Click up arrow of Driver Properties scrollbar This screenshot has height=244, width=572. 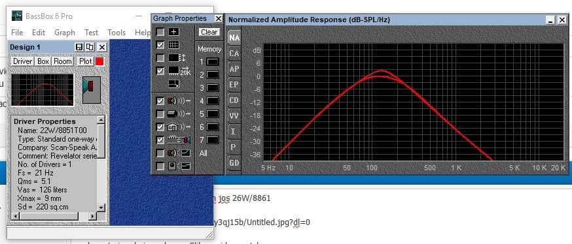pos(101,119)
